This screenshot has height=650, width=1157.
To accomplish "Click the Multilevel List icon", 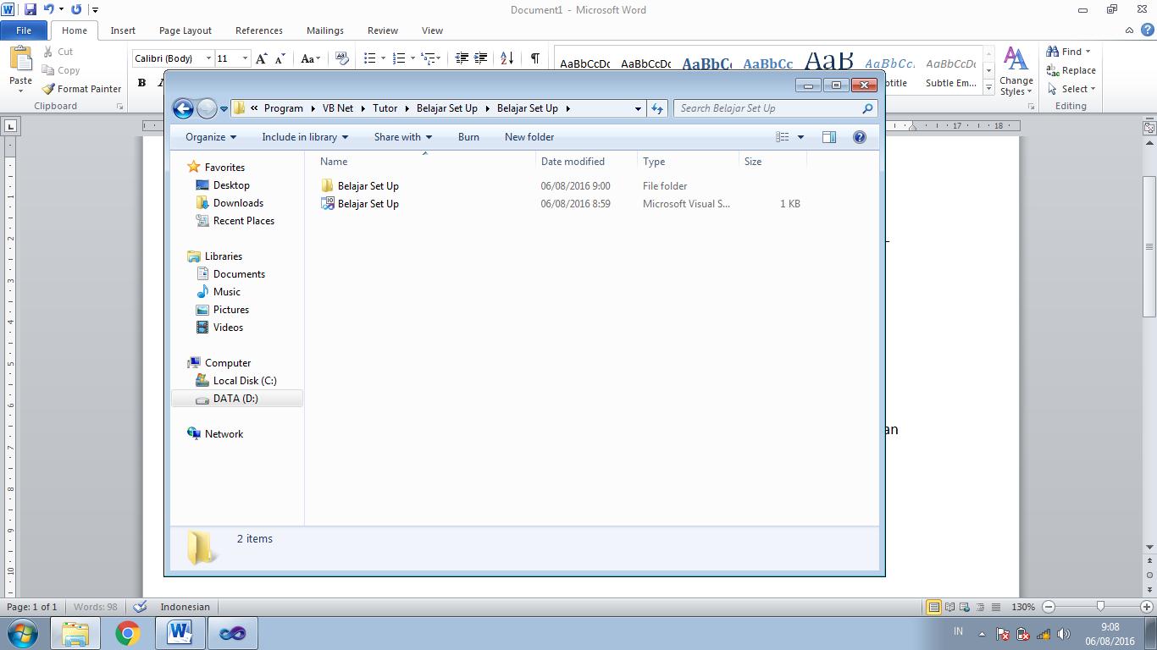I will click(x=428, y=58).
